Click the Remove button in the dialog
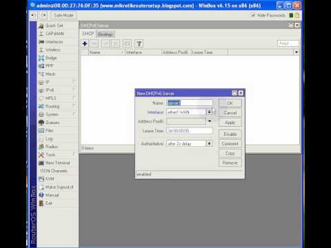 coord(230,163)
